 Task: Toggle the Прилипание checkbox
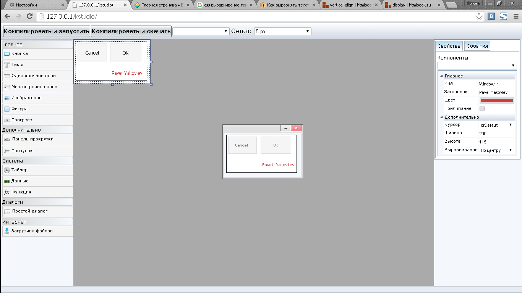tap(482, 109)
